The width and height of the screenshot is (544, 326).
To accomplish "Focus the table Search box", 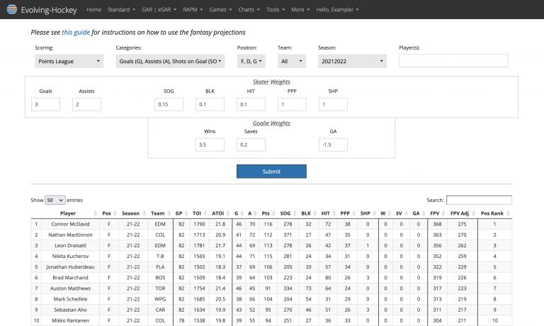I will tap(479, 201).
